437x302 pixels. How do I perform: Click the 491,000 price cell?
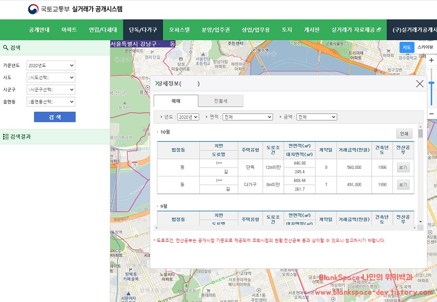click(x=354, y=185)
